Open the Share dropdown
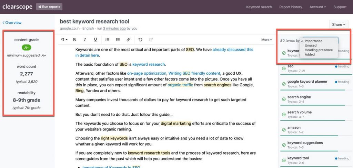Image resolution: width=353 pixels, height=168 pixels. 339,24
